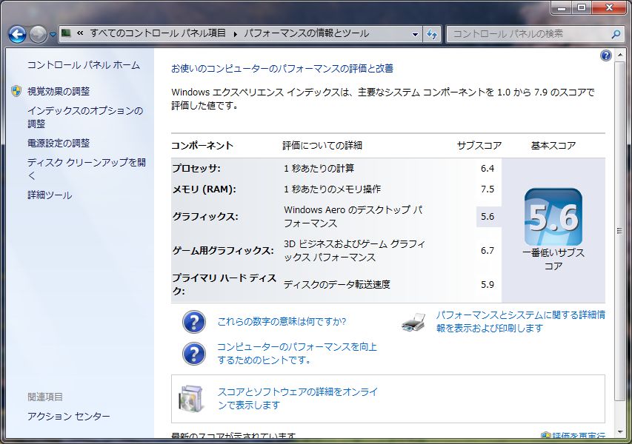The height and width of the screenshot is (444, 632).
Task: Click the ディスクのデータ転送速度 description
Action: tap(337, 285)
